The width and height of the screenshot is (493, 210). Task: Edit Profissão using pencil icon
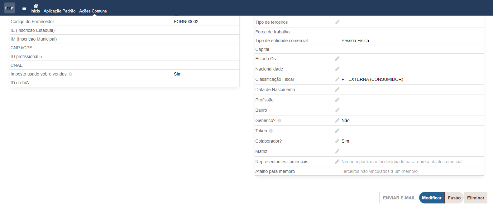337,100
